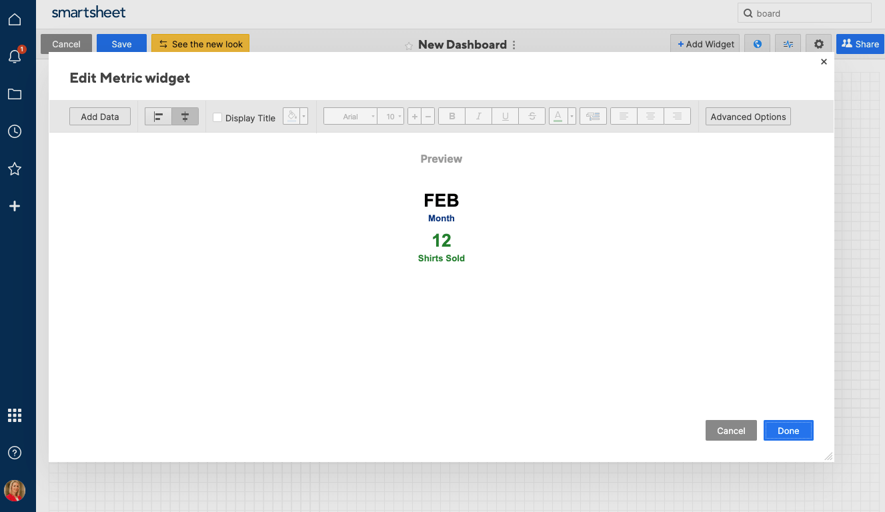Image resolution: width=885 pixels, height=512 pixels.
Task: Select the left-aligned layout icon
Action: tap(158, 117)
